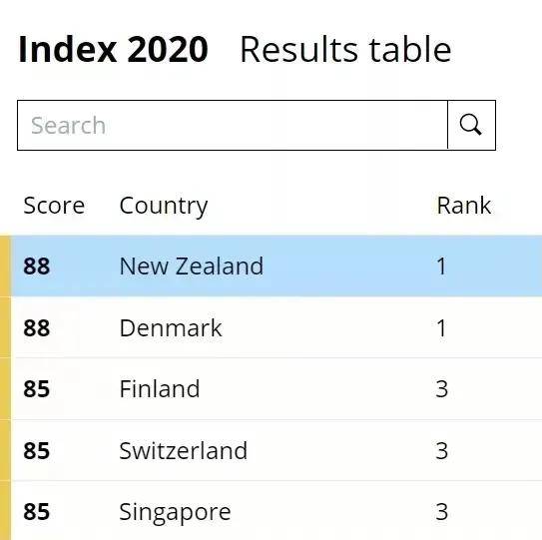Click the magnifying glass search icon

[x=471, y=125]
